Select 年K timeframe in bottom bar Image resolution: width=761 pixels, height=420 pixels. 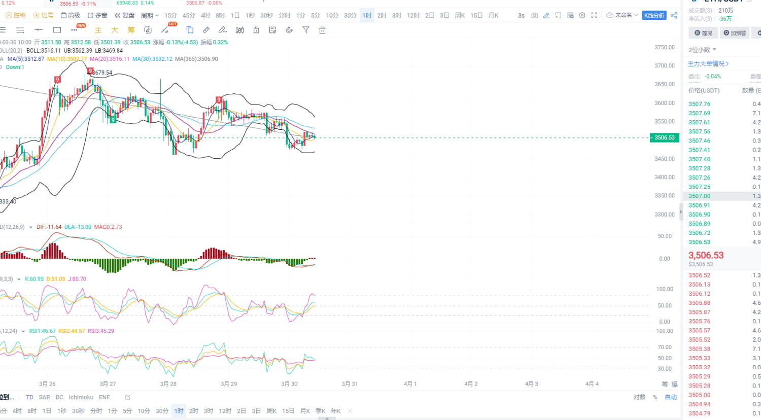[x=336, y=411]
